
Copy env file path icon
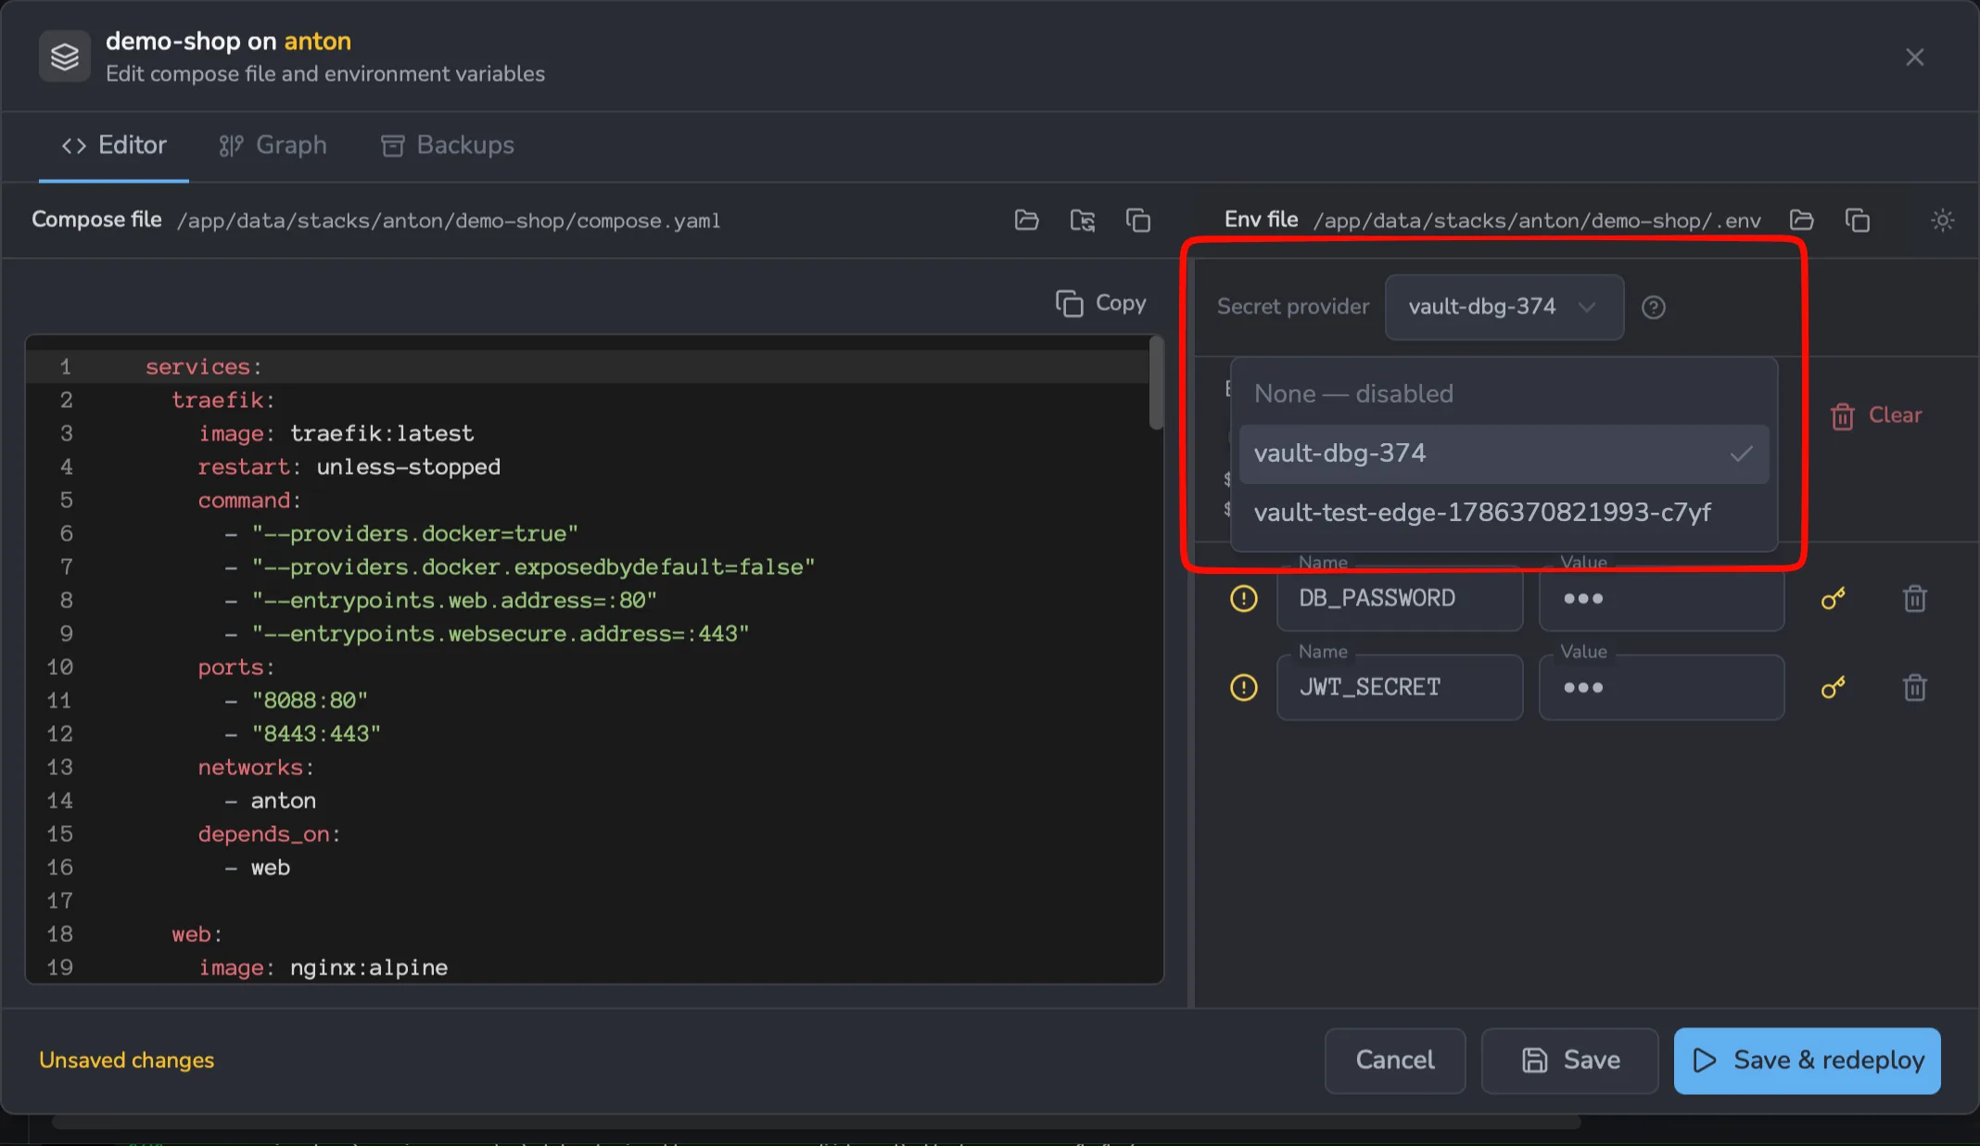1857,221
